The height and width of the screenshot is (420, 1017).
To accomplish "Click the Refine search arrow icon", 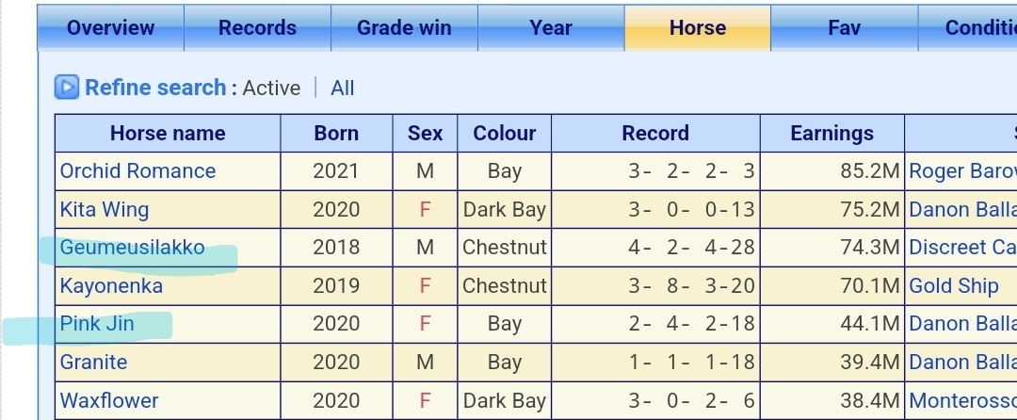I will click(67, 88).
